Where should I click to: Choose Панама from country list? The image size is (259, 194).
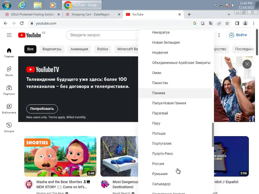(x=175, y=93)
